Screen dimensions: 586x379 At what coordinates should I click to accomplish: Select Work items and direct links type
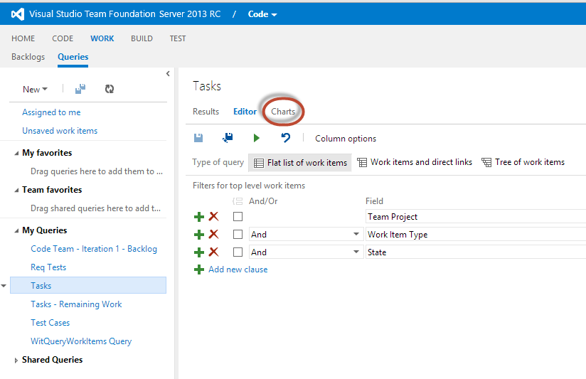[415, 162]
